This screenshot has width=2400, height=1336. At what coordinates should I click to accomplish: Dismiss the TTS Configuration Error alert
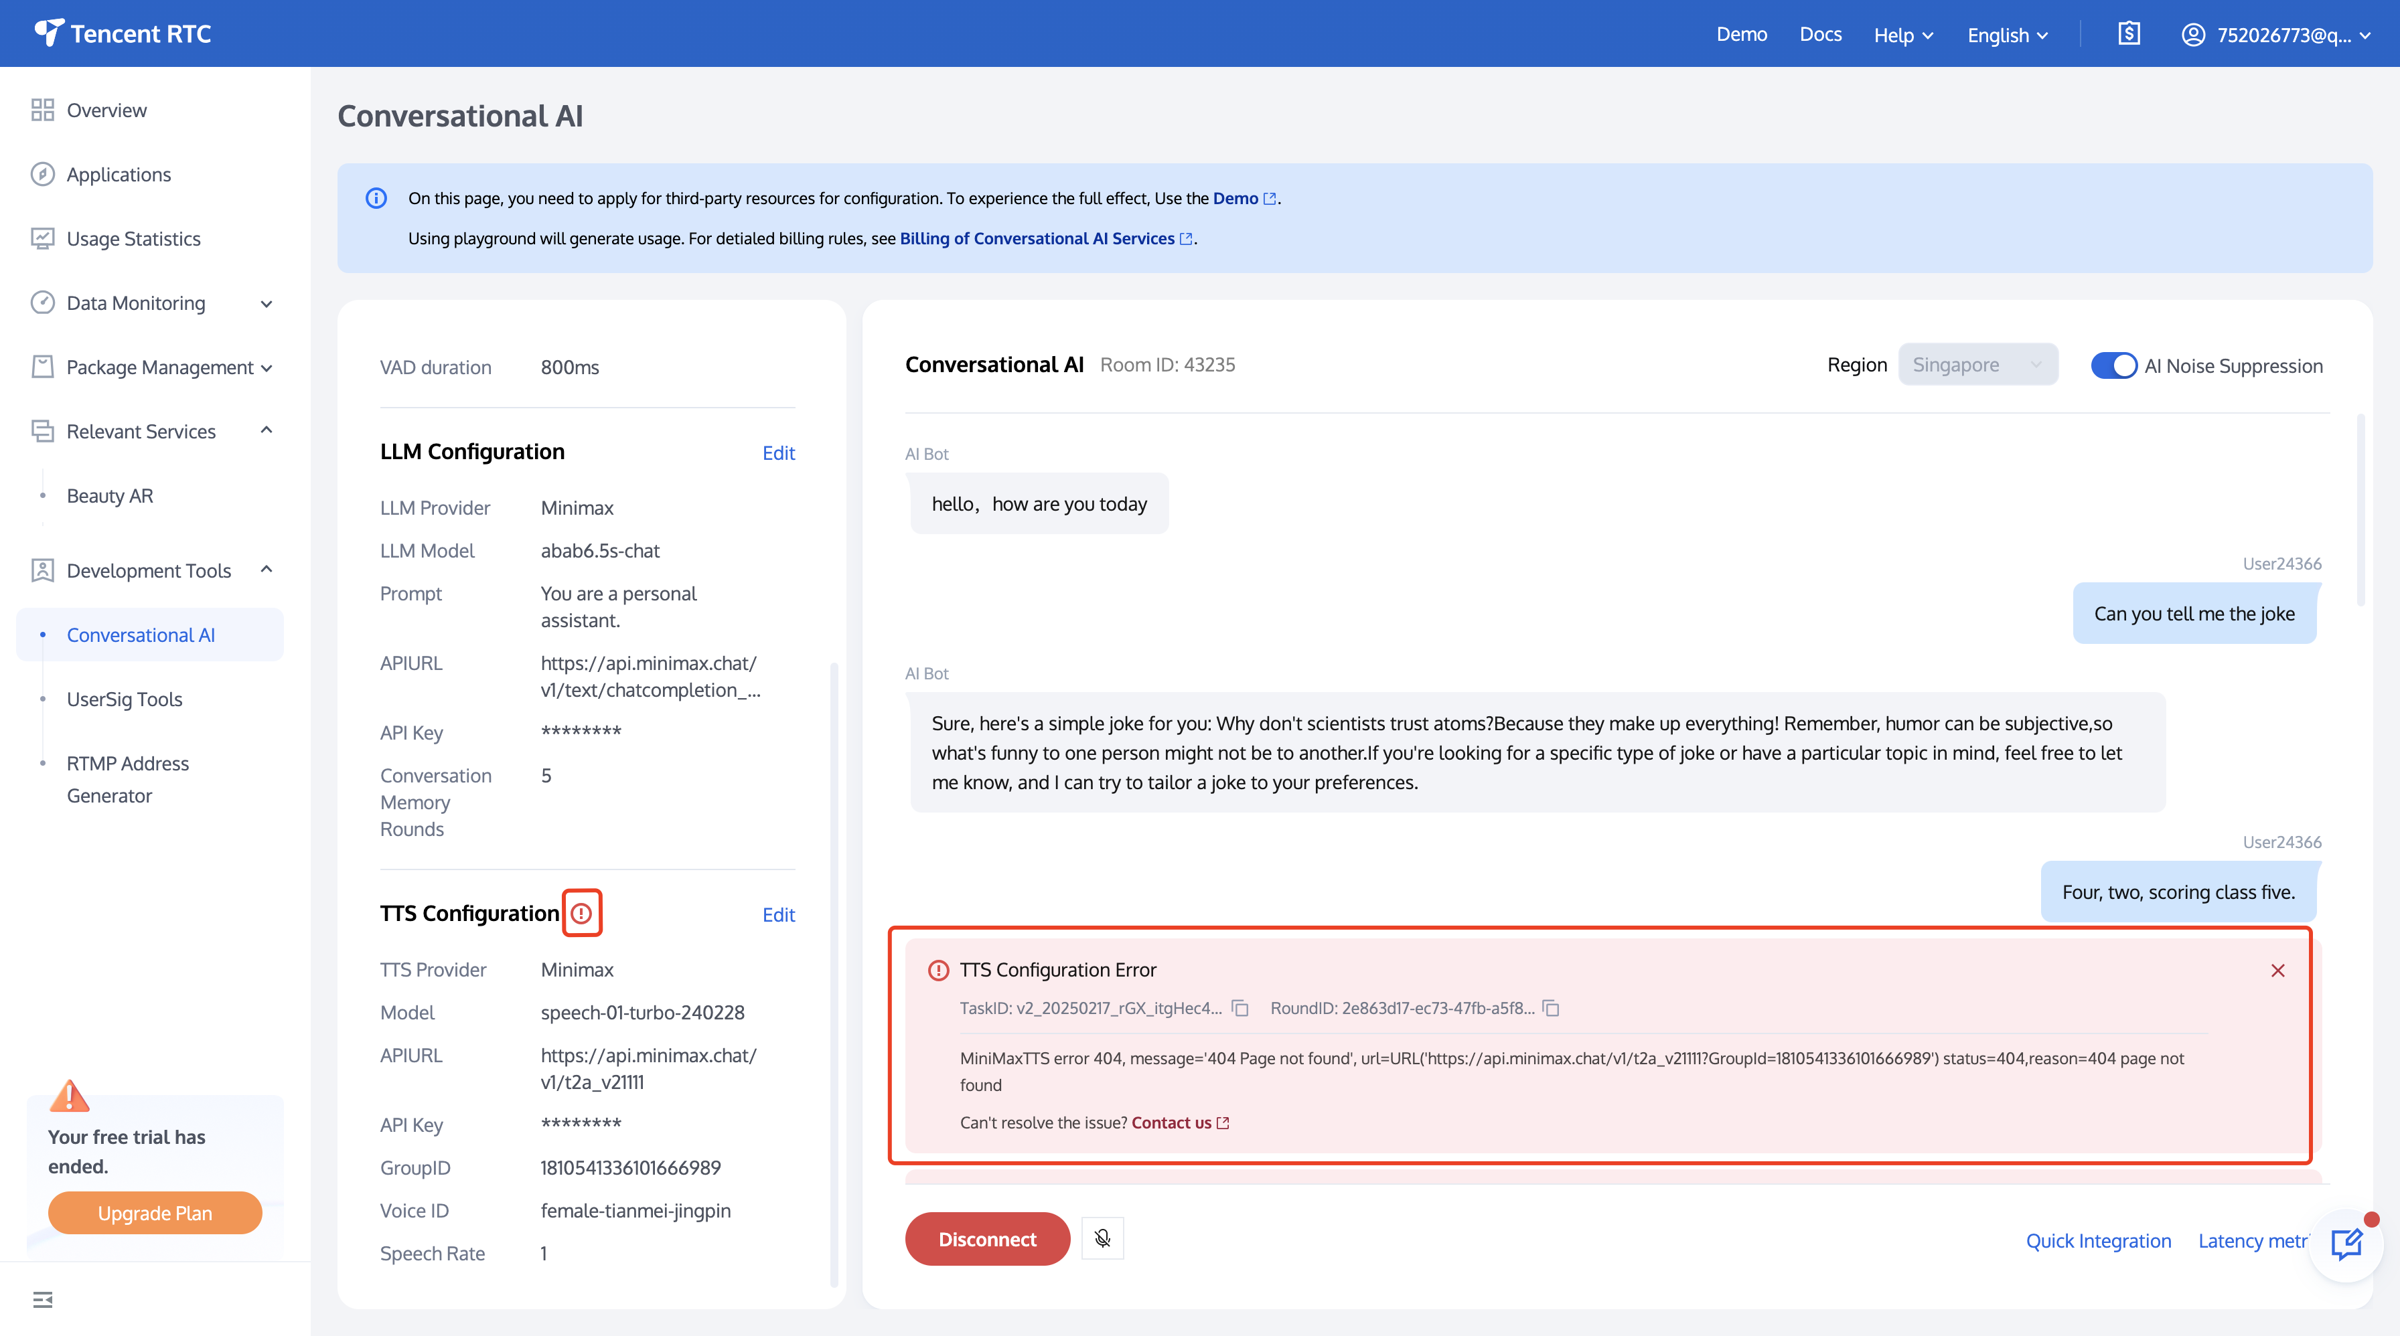[x=2278, y=970]
